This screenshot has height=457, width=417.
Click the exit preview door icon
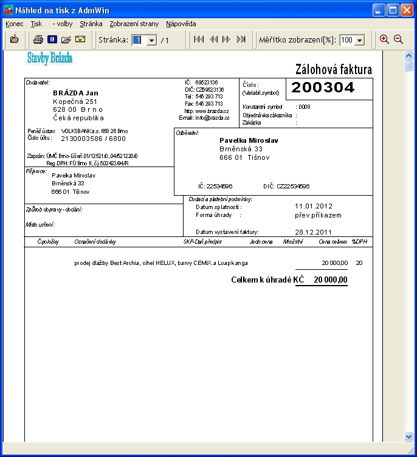coord(15,40)
